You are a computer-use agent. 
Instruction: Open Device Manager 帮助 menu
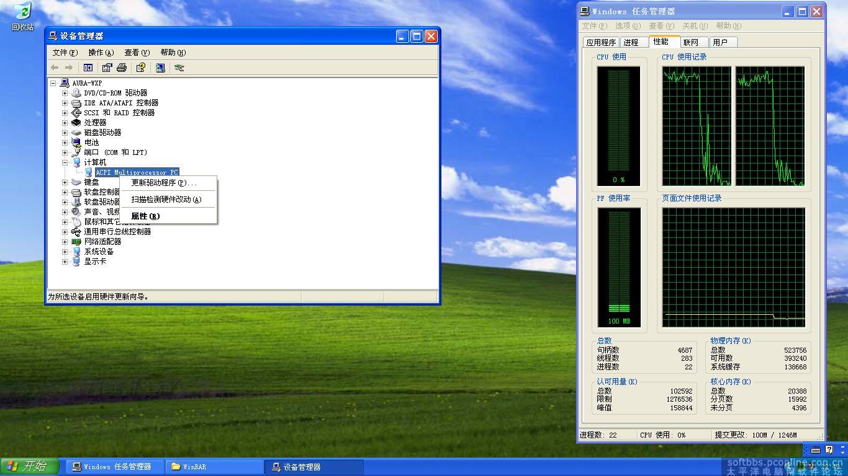[x=173, y=53]
